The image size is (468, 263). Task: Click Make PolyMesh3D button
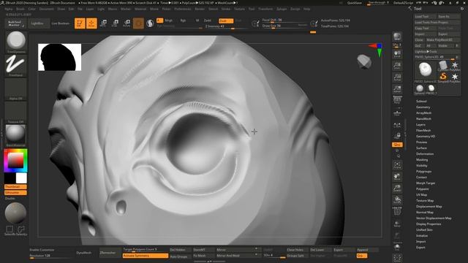tap(443, 39)
